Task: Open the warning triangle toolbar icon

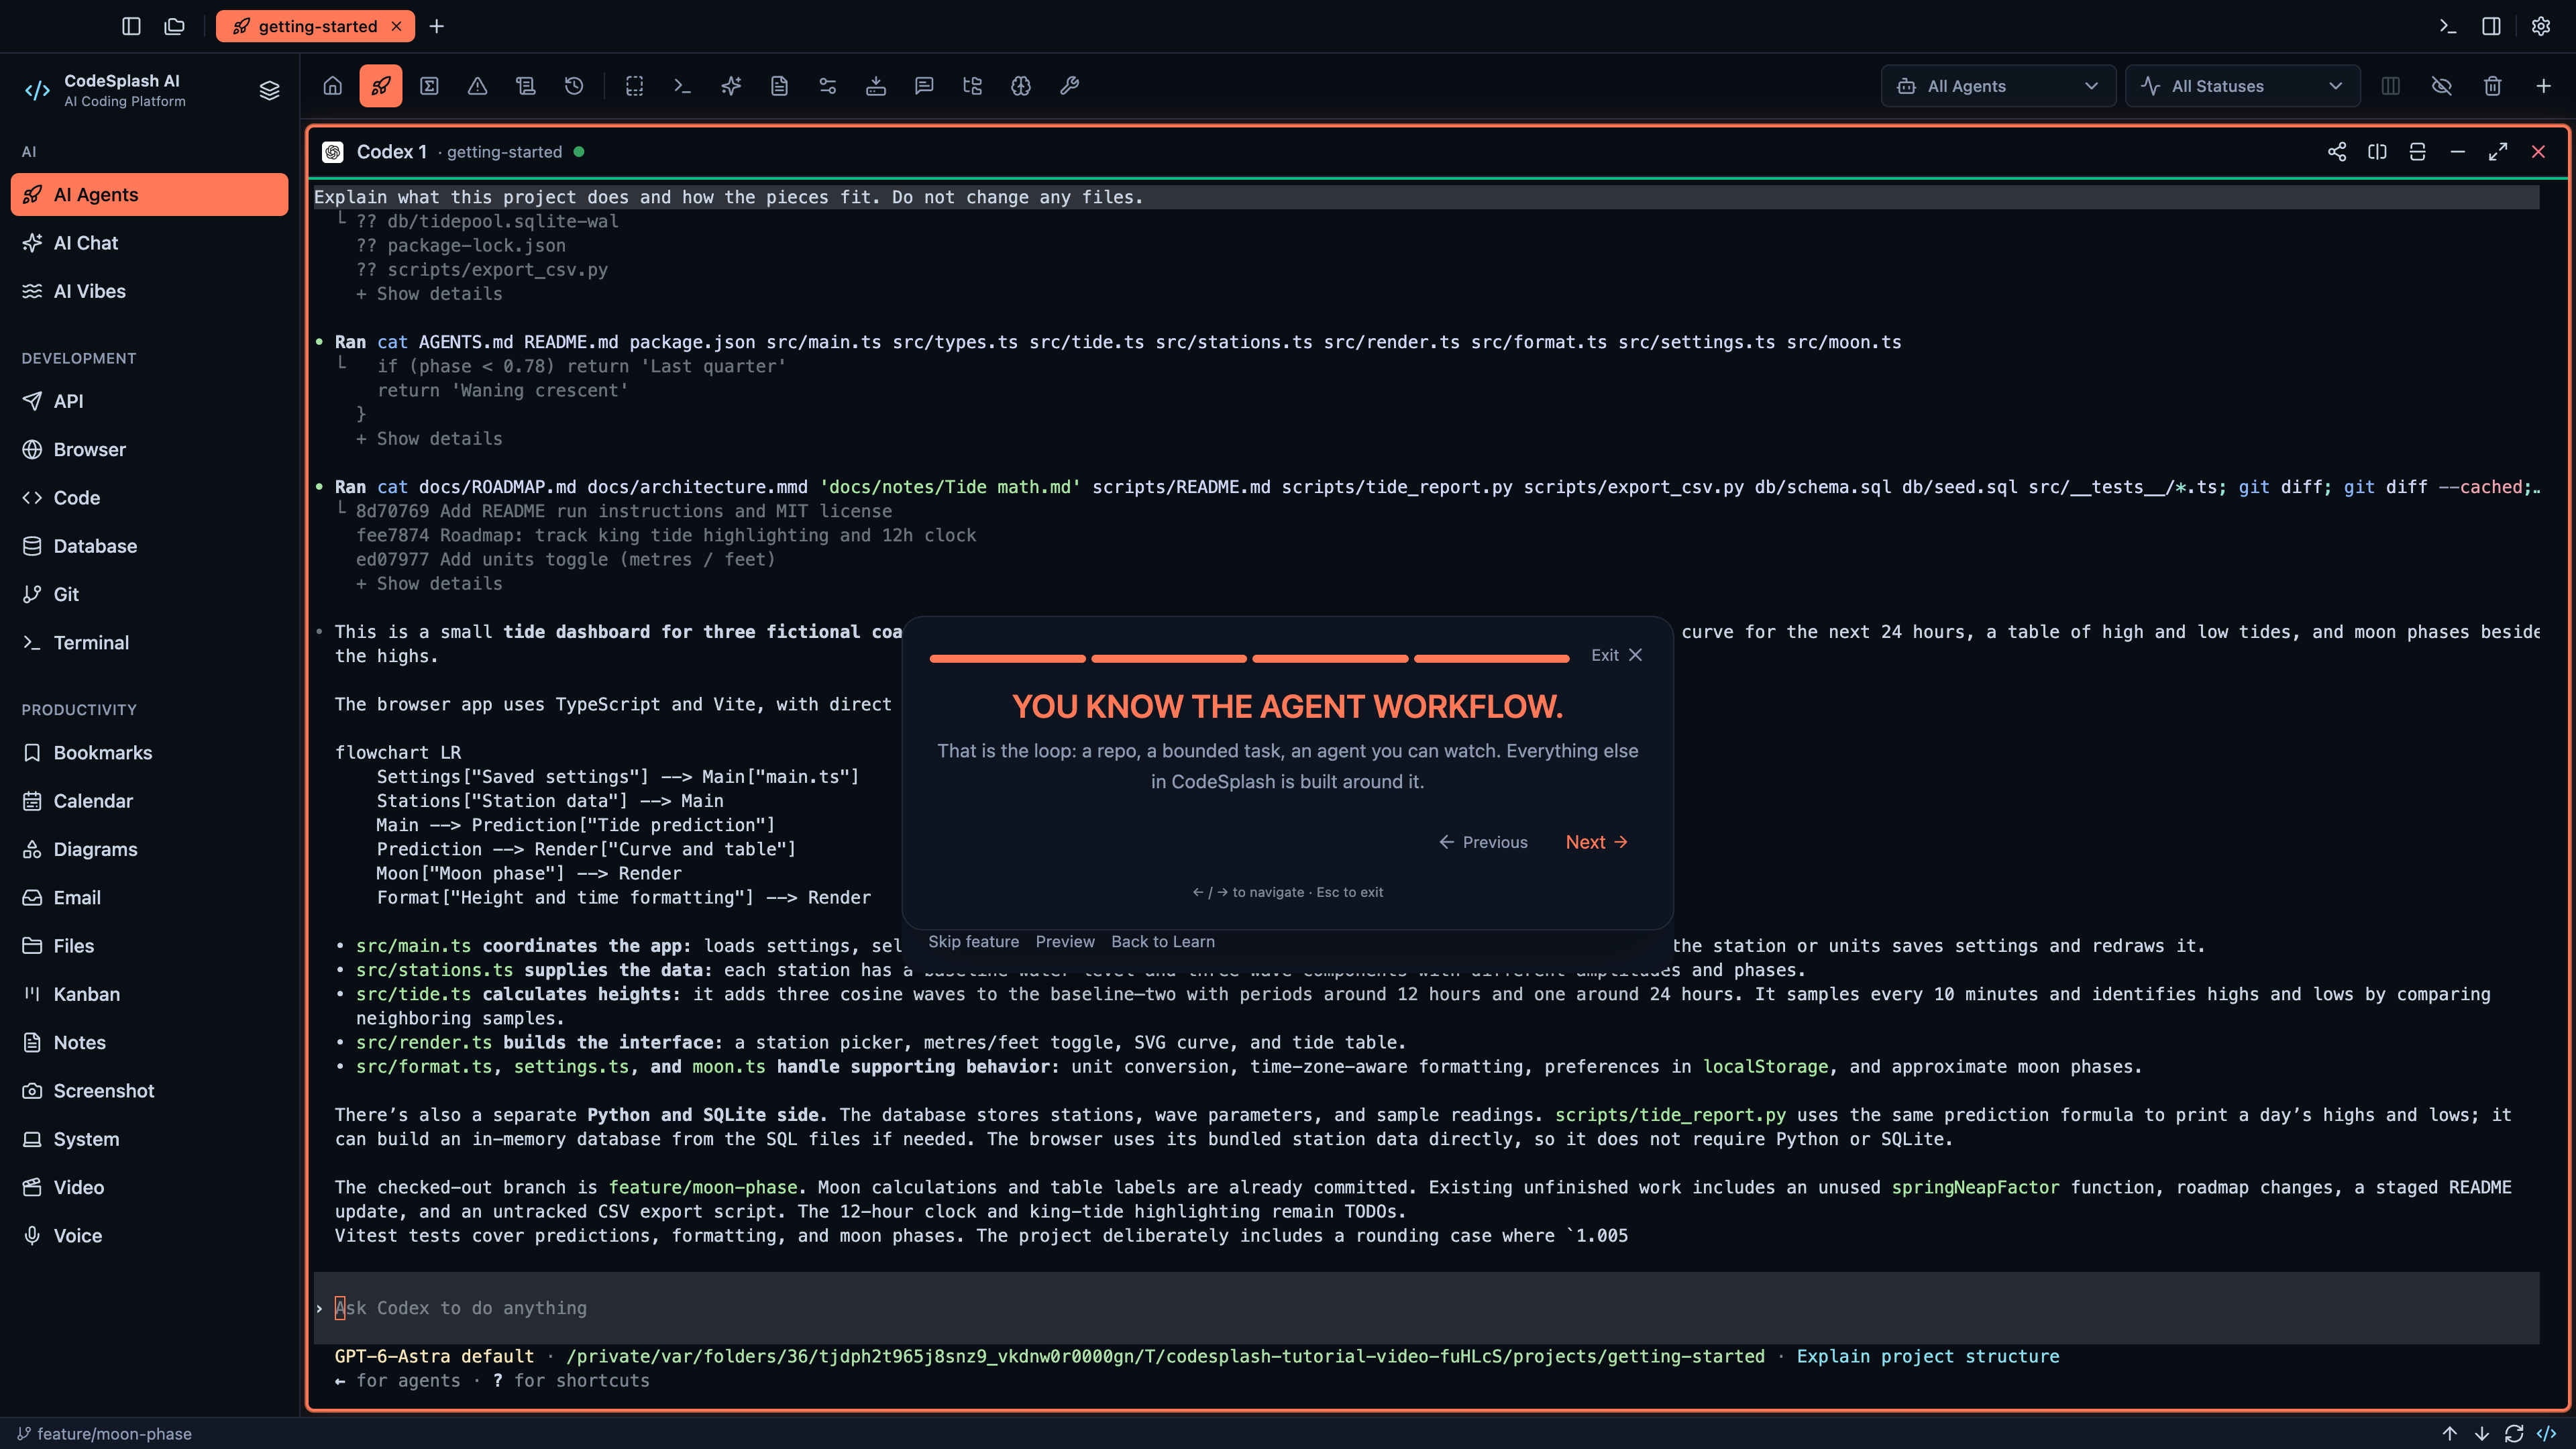Action: pos(478,86)
